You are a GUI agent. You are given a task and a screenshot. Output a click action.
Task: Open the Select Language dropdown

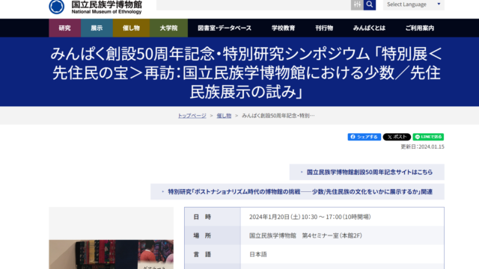414,4
